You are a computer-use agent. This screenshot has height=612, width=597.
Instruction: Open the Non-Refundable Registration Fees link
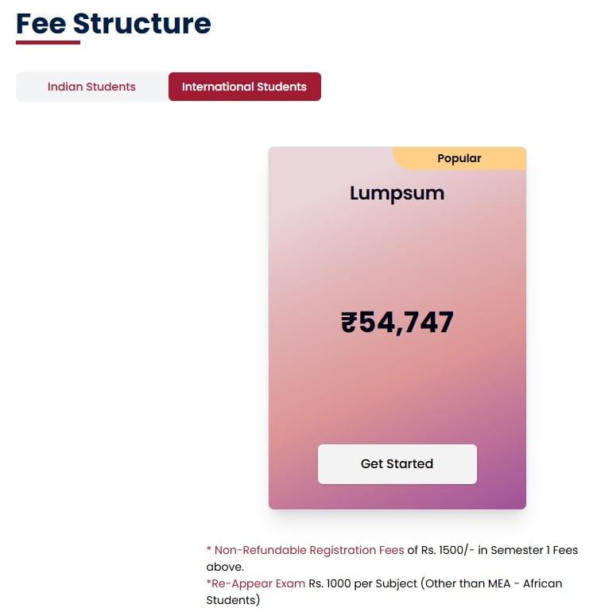(309, 550)
